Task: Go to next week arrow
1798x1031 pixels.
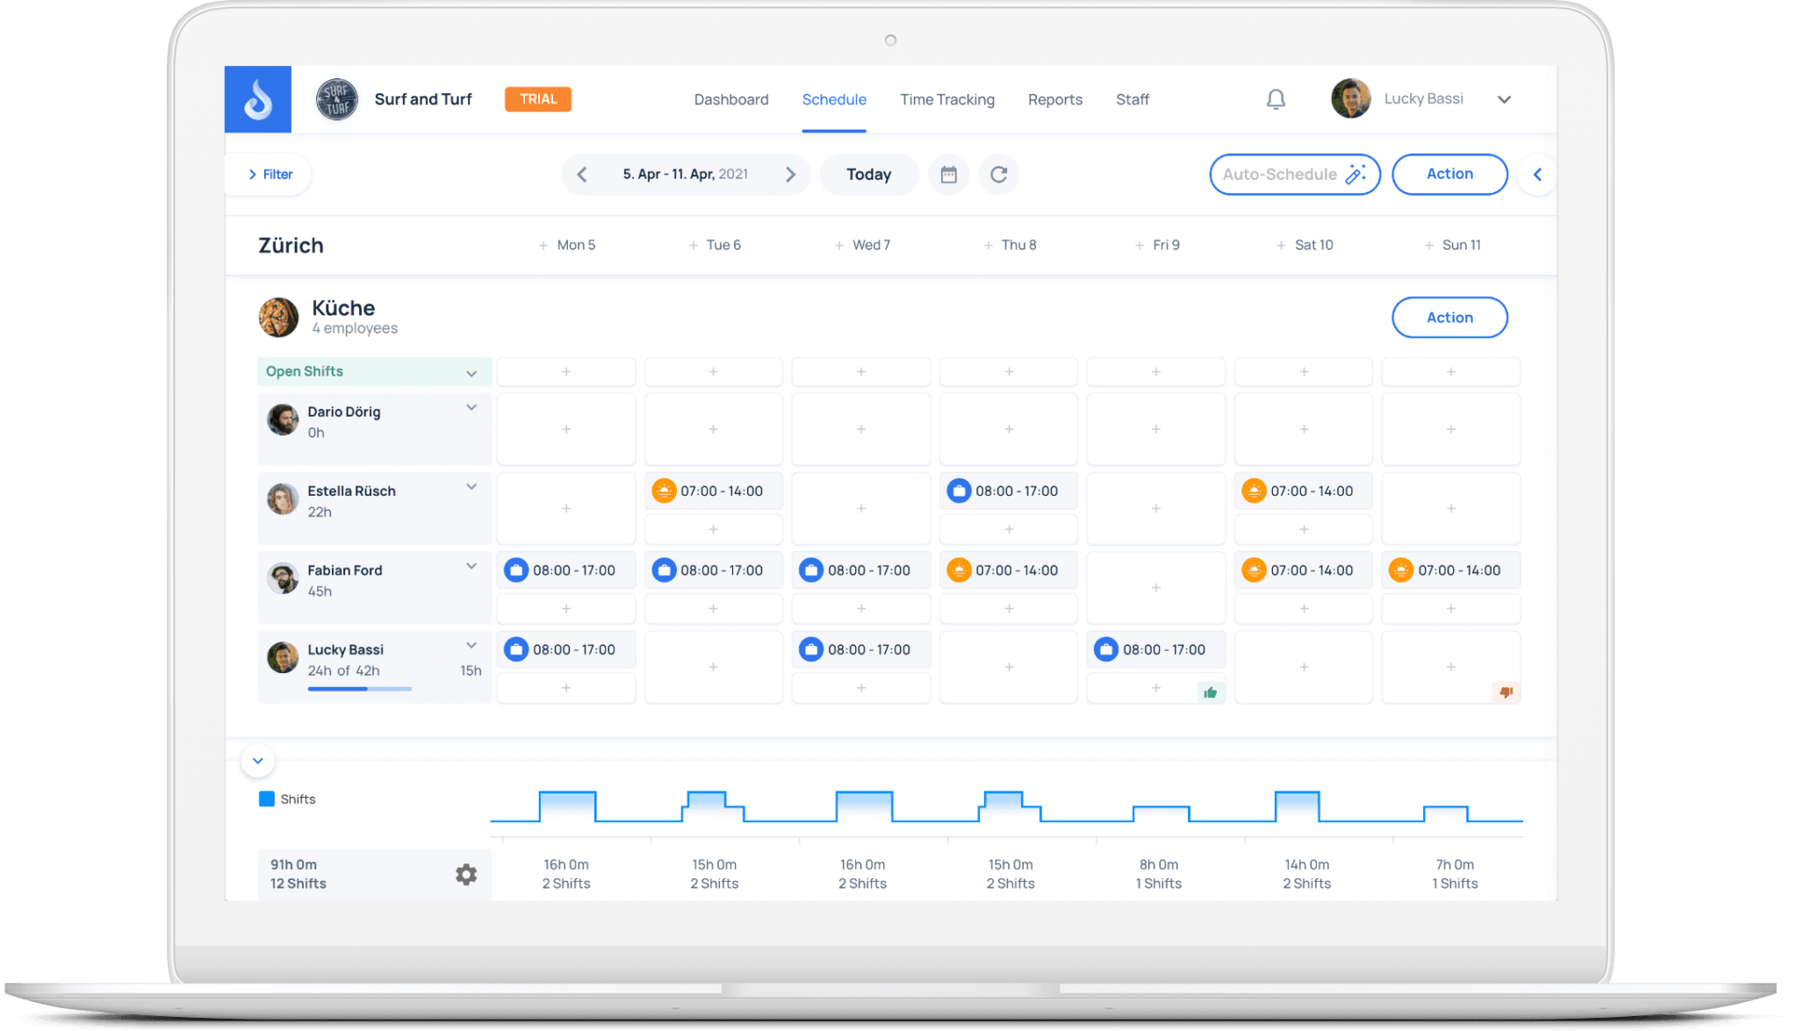Action: click(790, 175)
